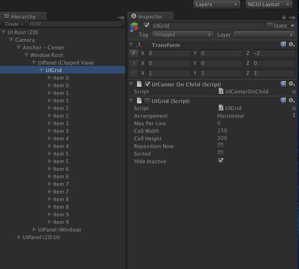The image size is (299, 269).
Task: Collapse UIPanel (Clipped View) node
Action: 34,63
